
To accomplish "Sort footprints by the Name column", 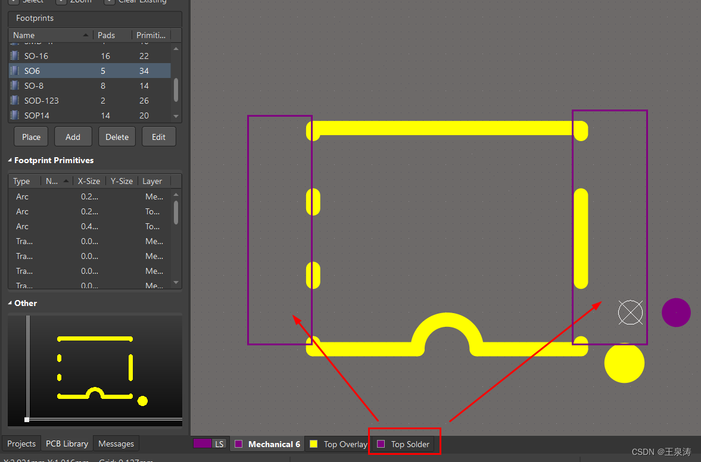I will [x=50, y=35].
